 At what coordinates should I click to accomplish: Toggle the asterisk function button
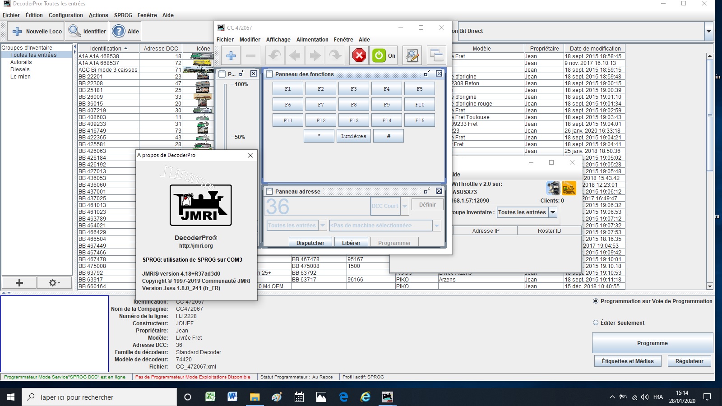(x=319, y=136)
